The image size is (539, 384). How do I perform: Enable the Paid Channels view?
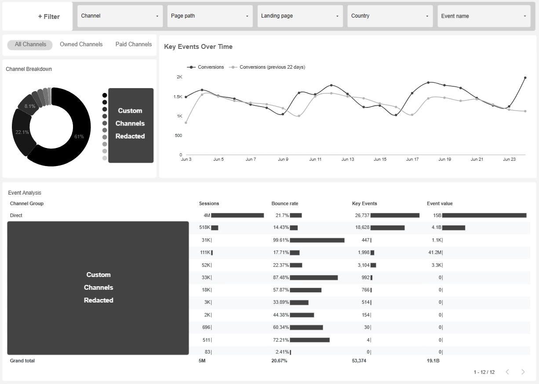click(x=133, y=44)
